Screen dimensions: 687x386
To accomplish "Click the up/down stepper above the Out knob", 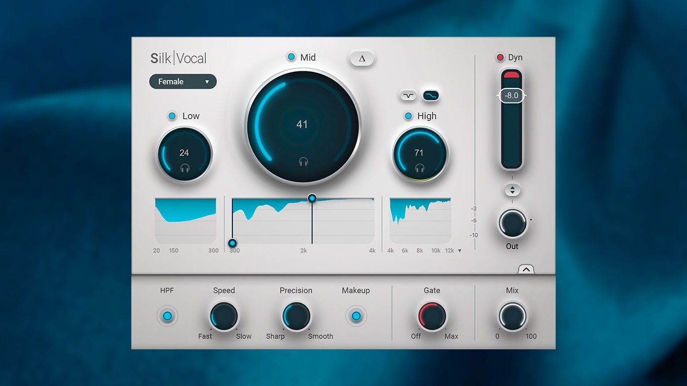I will pos(512,190).
